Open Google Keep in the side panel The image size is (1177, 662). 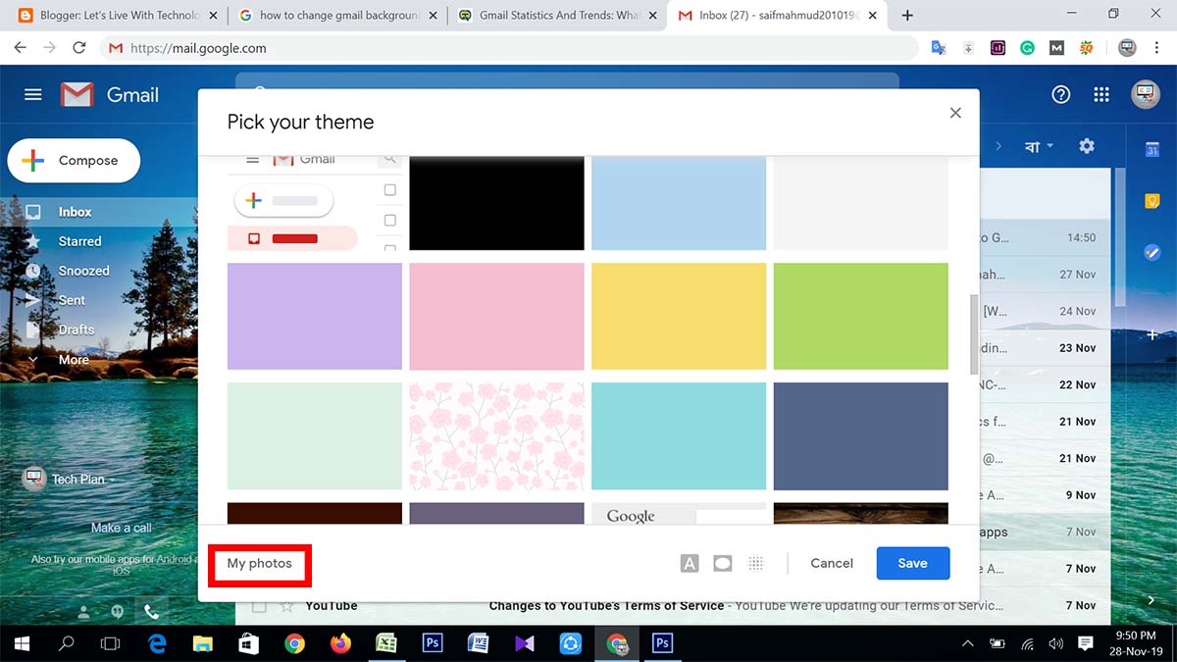1151,200
